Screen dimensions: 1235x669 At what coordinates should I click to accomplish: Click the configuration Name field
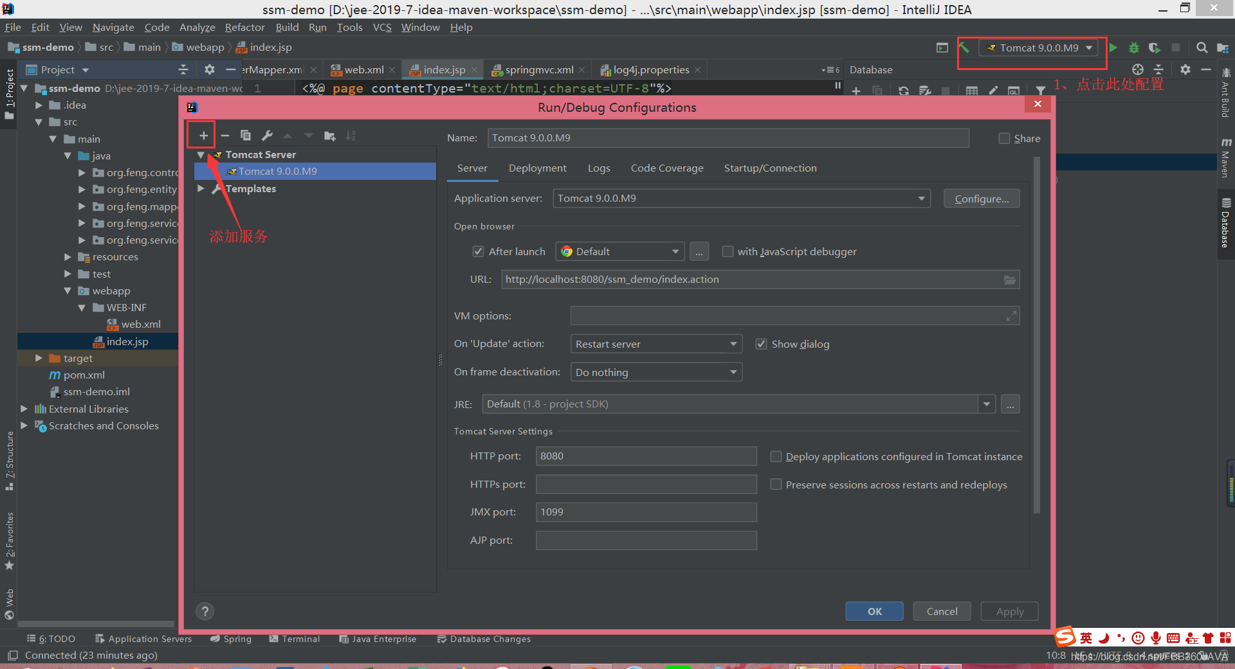click(x=728, y=138)
